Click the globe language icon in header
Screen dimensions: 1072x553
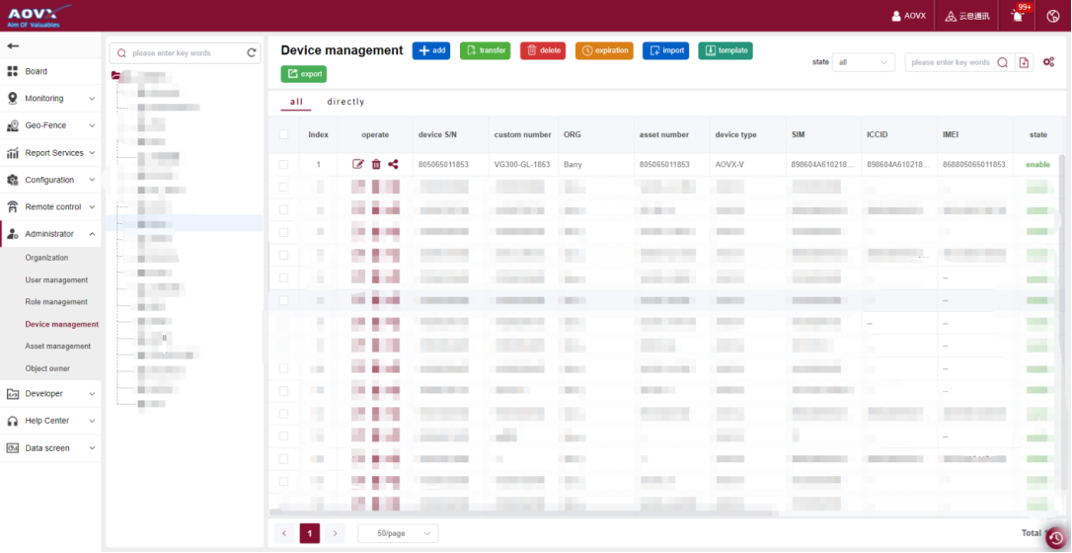pyautogui.click(x=1053, y=16)
